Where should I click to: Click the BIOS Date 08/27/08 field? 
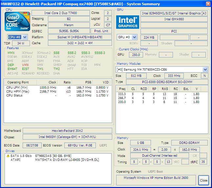pos(32,145)
